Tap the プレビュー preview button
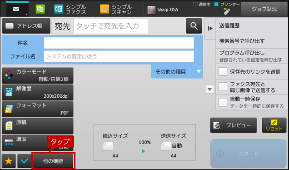Viewport: 289px width, 170px height. (x=234, y=125)
